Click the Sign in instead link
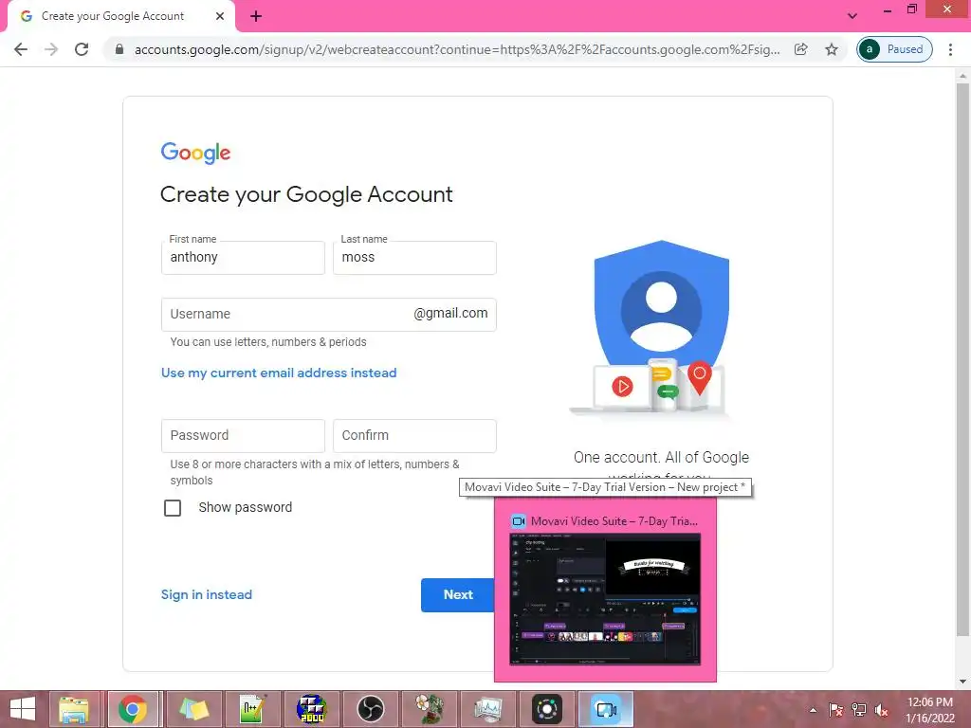Viewport: 971px width, 728px height. (206, 594)
